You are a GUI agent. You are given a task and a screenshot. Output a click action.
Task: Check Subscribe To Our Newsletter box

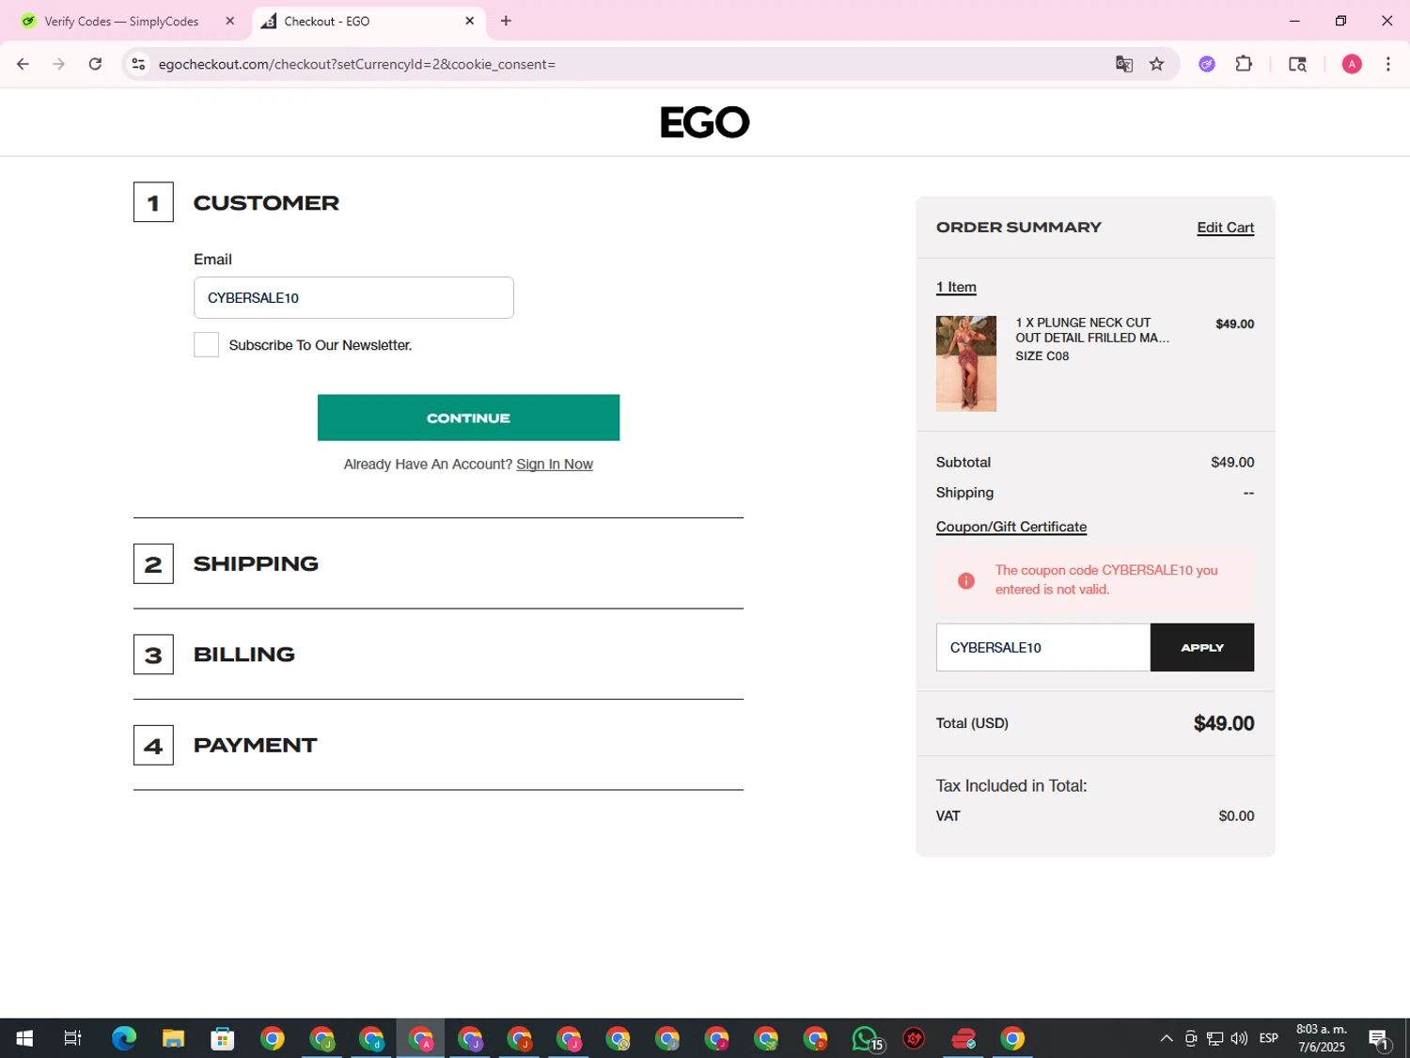pyautogui.click(x=206, y=345)
